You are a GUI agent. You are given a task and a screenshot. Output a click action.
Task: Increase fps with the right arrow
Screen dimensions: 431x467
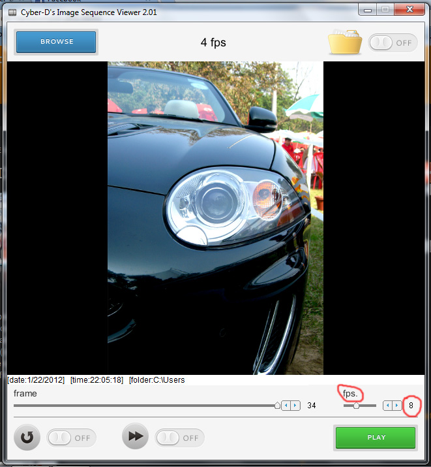click(397, 406)
